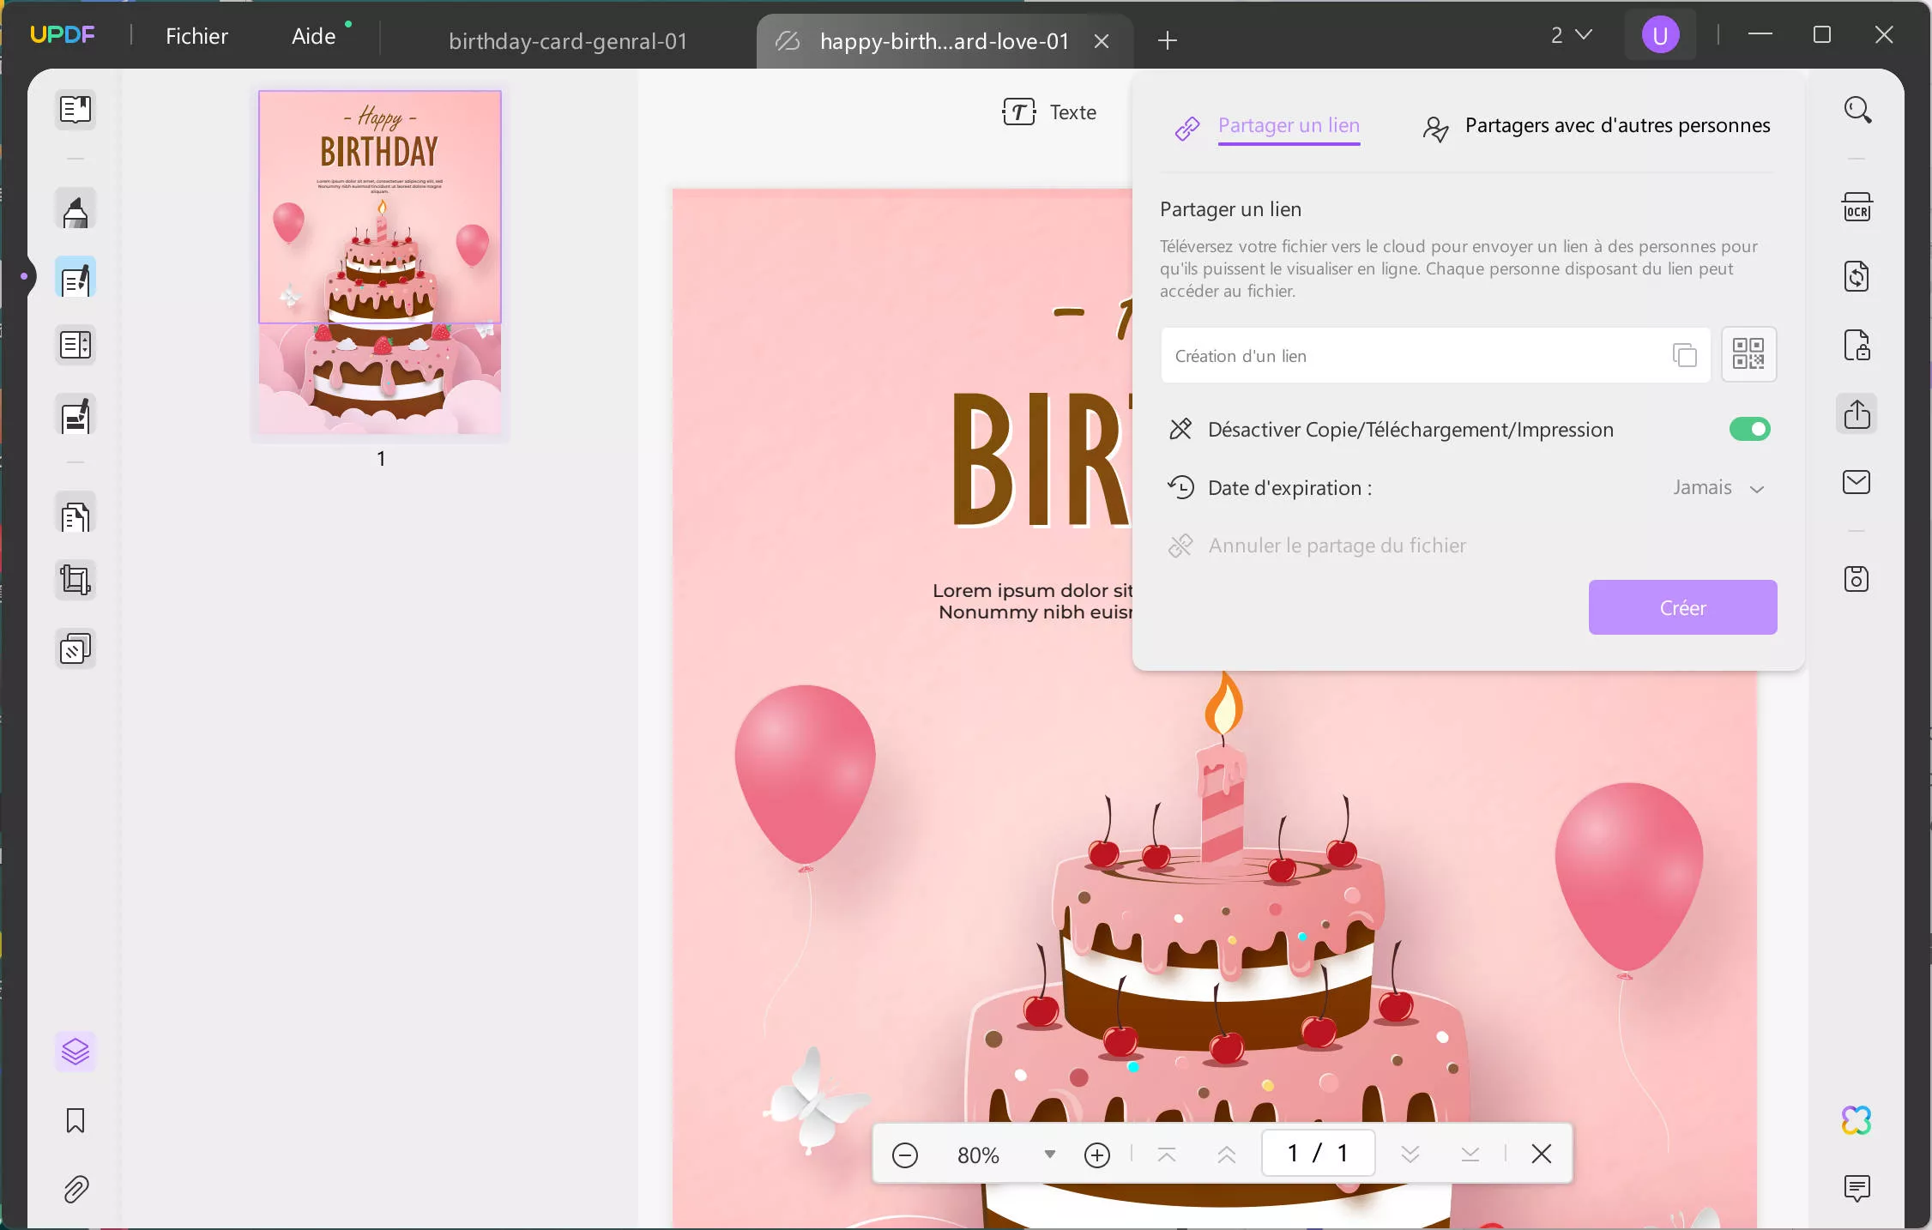Open the Aide menu
The width and height of the screenshot is (1932, 1230).
point(314,36)
